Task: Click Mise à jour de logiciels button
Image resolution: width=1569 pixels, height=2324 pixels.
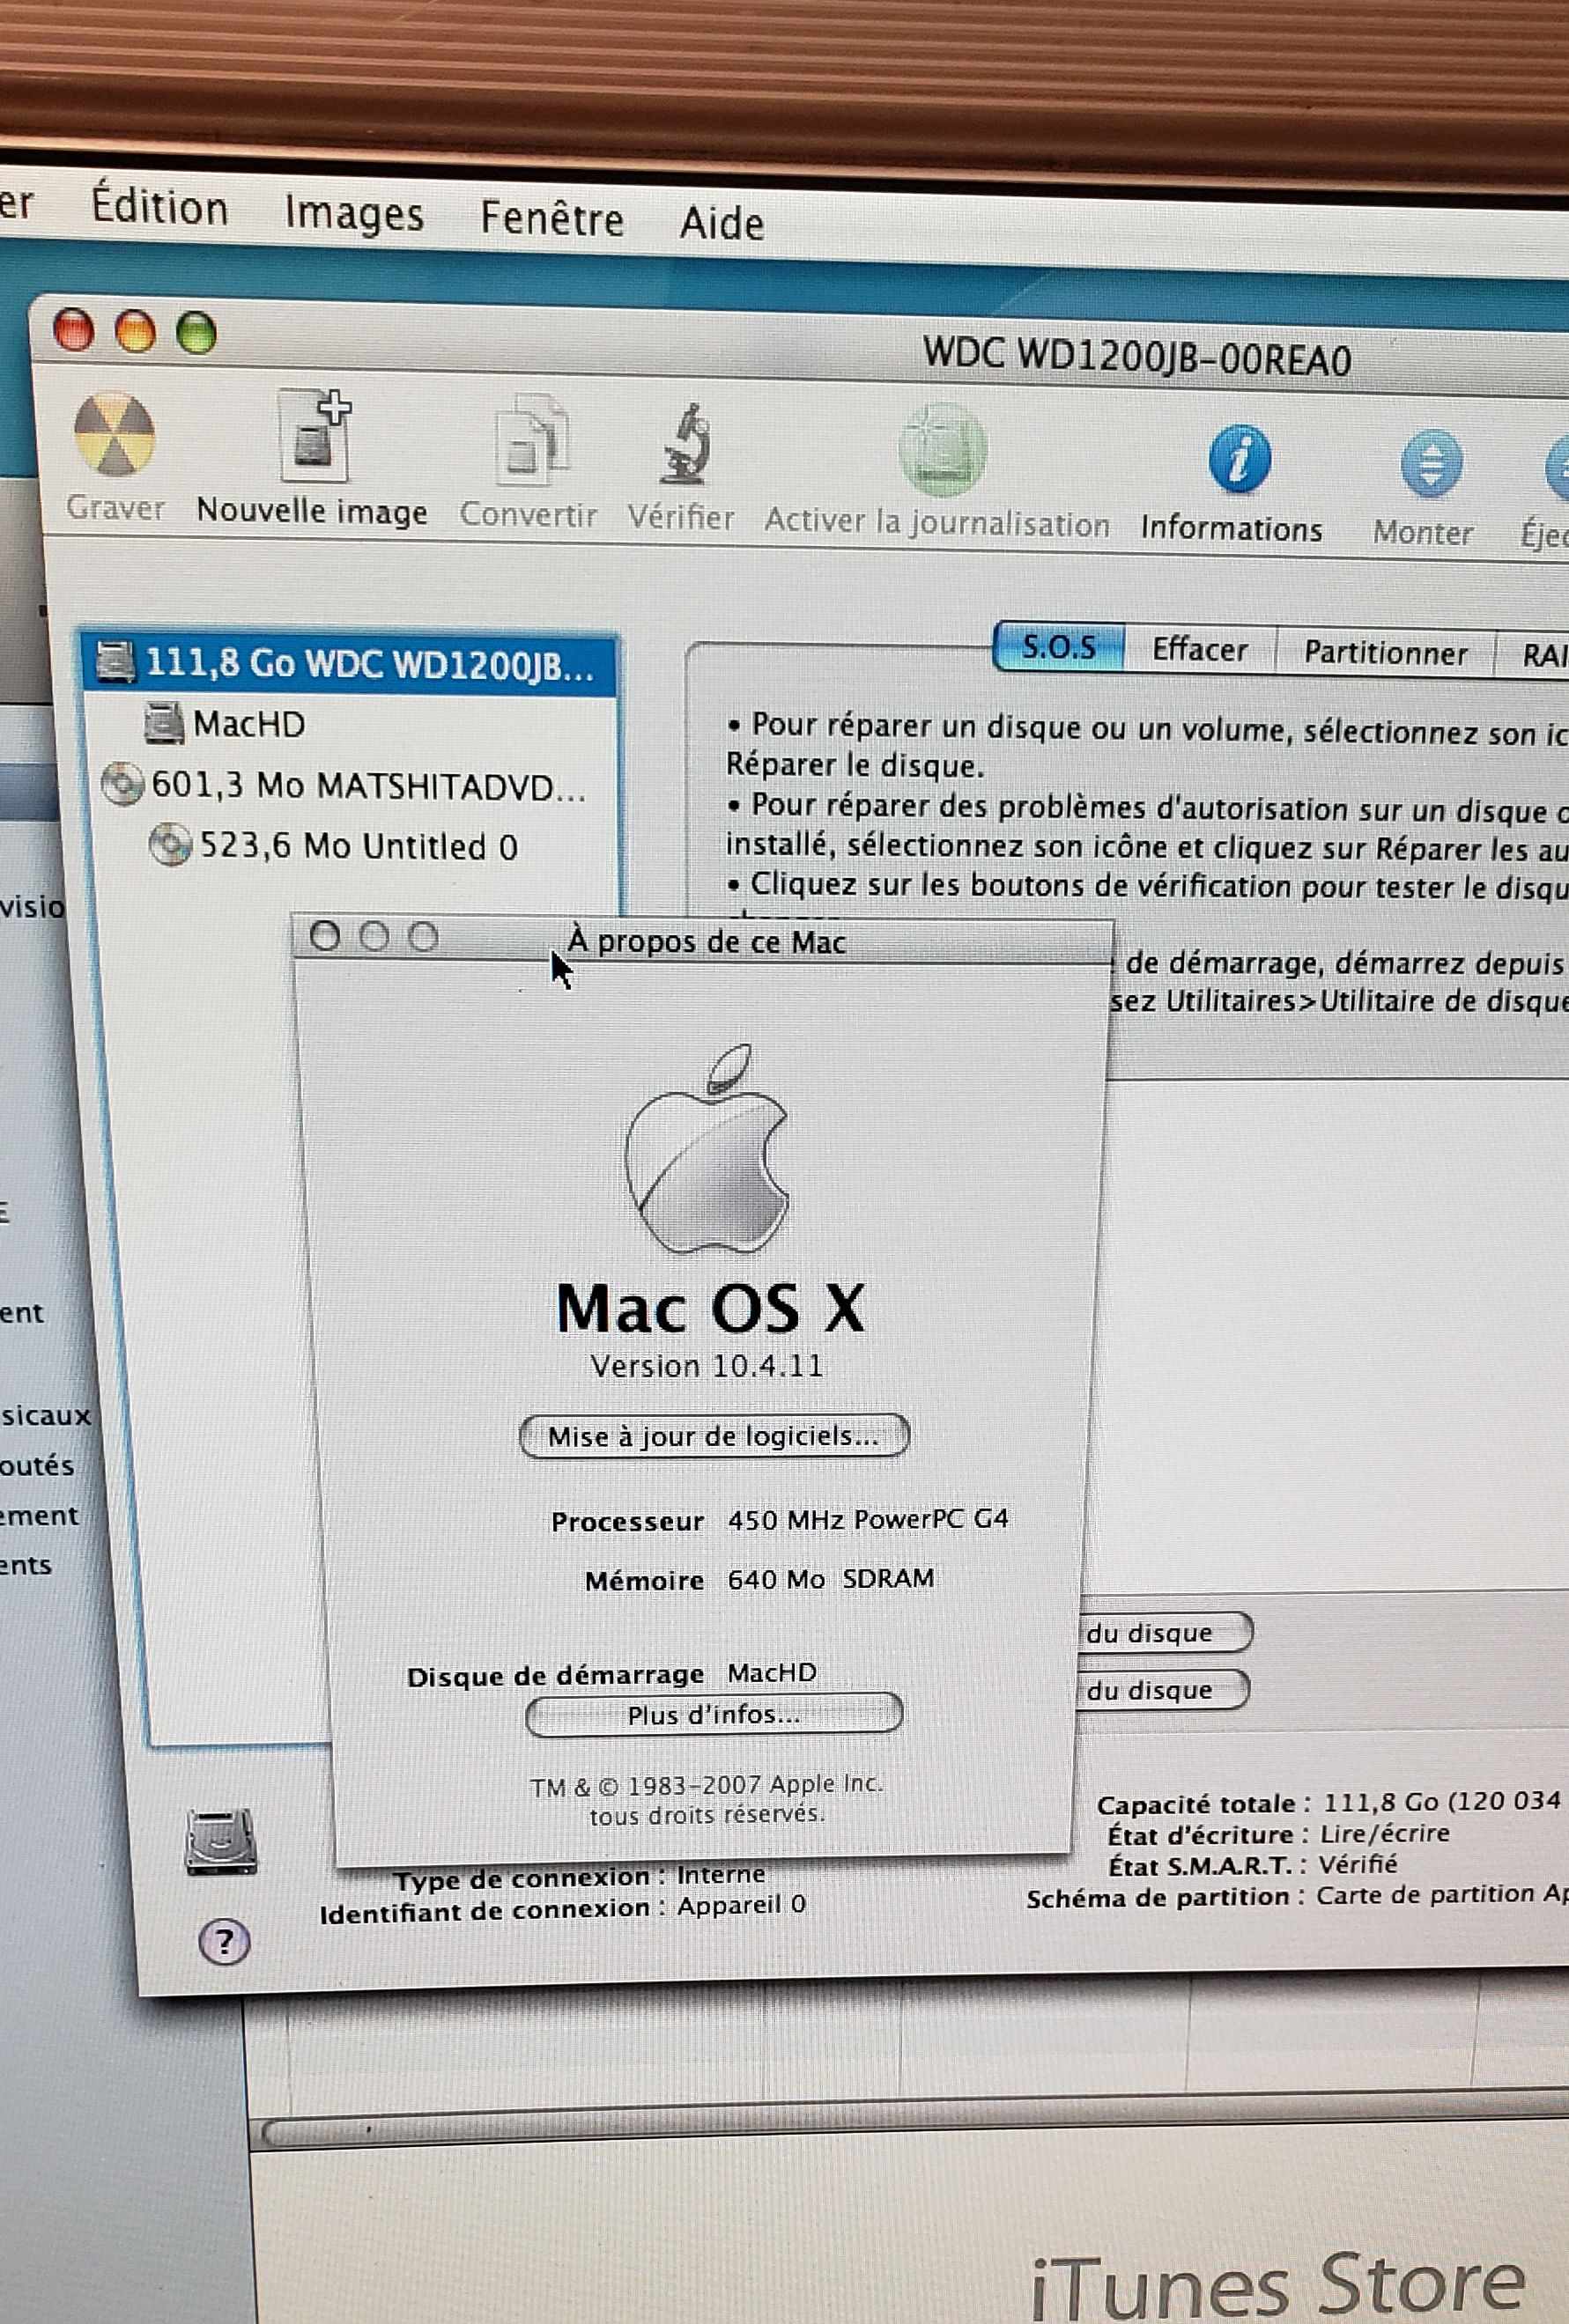Action: pyautogui.click(x=714, y=1436)
